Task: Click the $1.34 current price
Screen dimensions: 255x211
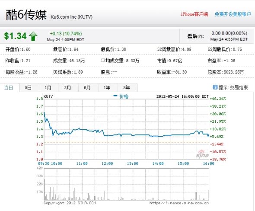Action: point(15,36)
